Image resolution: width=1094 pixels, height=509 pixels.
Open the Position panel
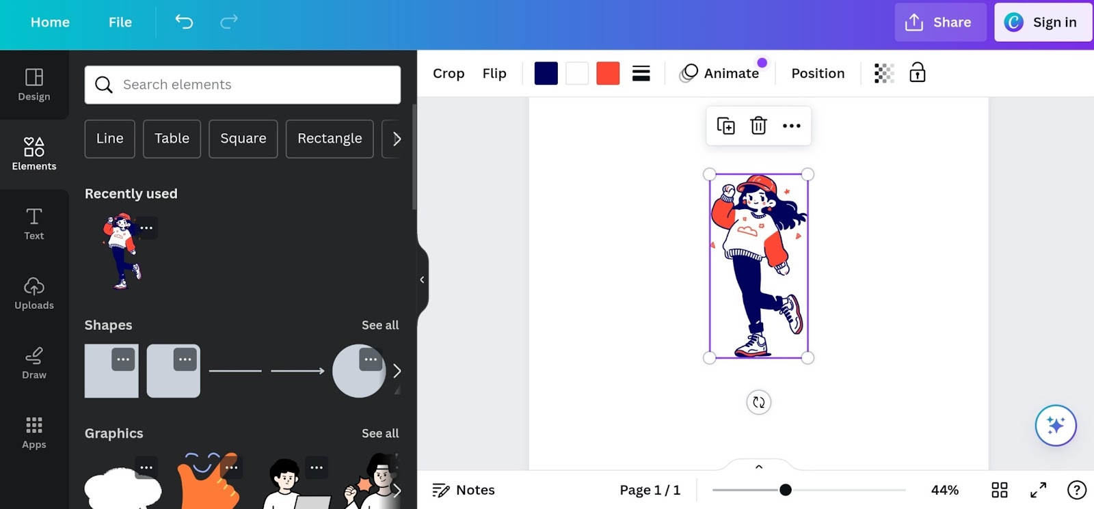[818, 73]
